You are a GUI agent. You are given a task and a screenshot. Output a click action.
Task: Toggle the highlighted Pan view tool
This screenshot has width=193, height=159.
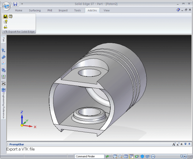[x=131, y=156]
